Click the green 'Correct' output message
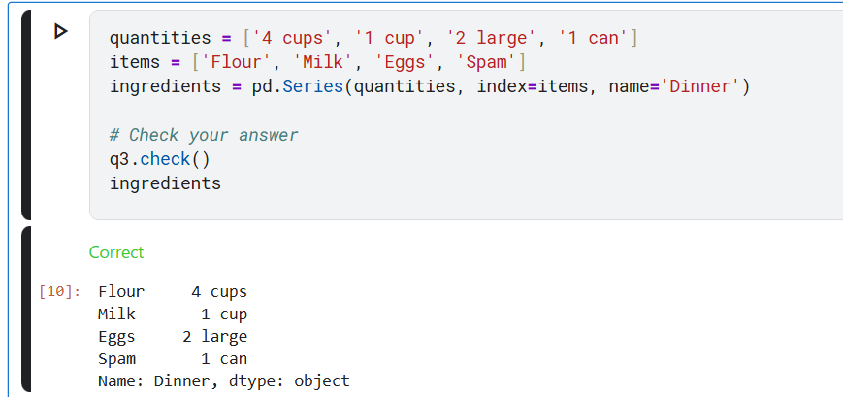This screenshot has width=843, height=397. click(x=115, y=252)
